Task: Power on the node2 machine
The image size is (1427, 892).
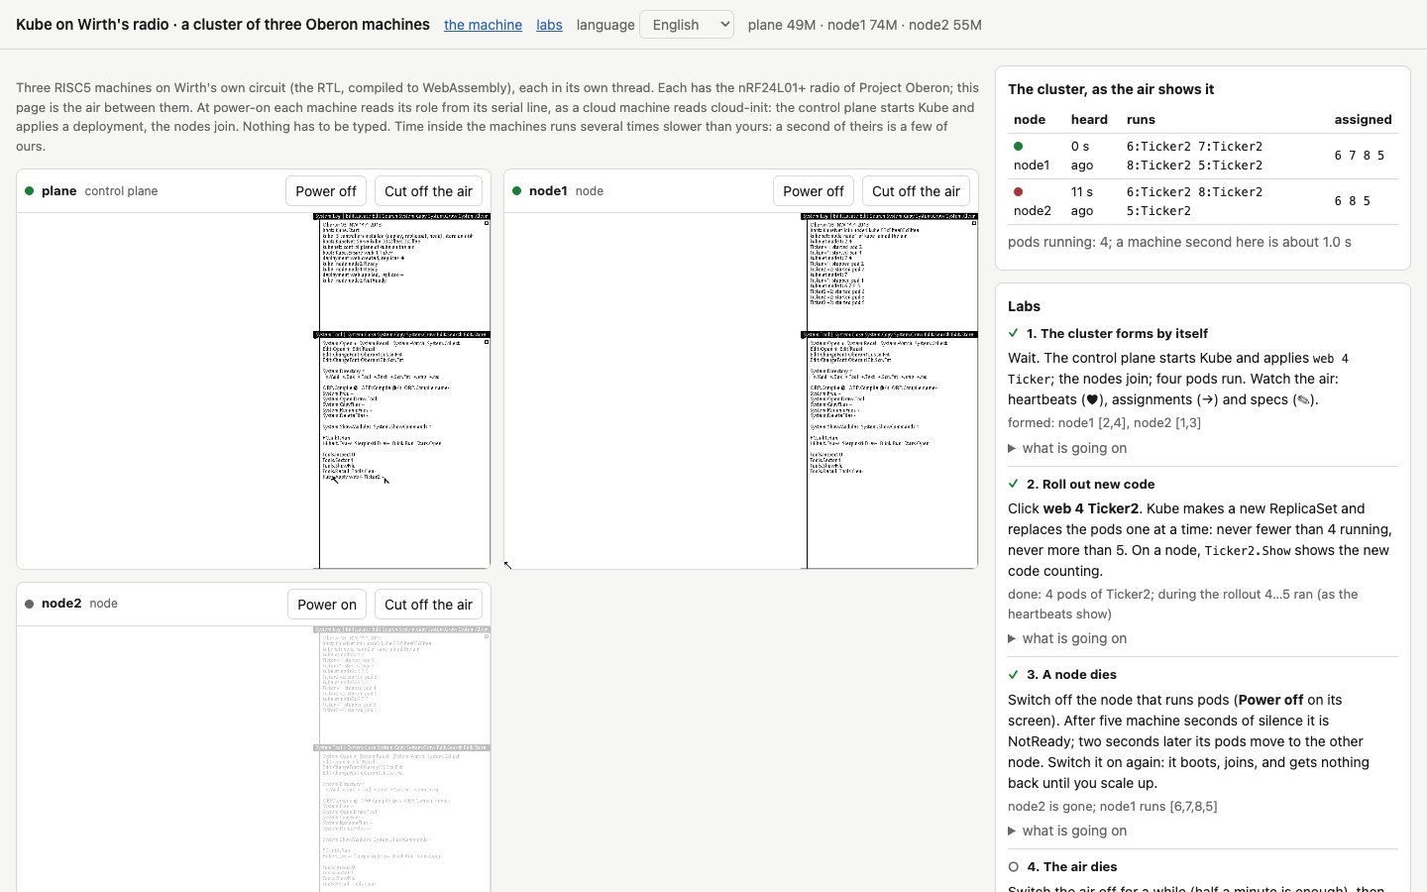Action: click(x=327, y=605)
